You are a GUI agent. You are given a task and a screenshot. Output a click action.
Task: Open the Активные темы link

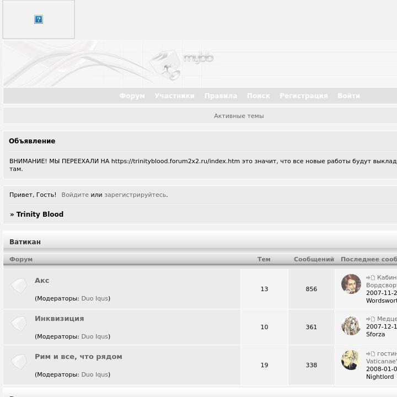(239, 116)
